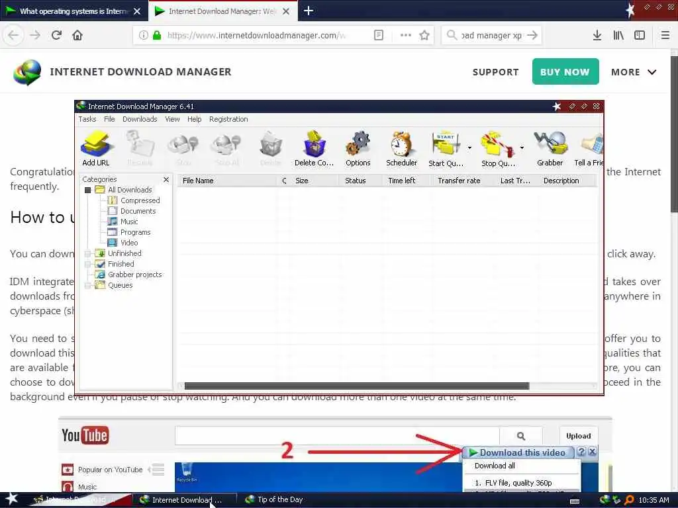This screenshot has height=508, width=678.
Task: Select Grabber projects category
Action: (x=134, y=275)
